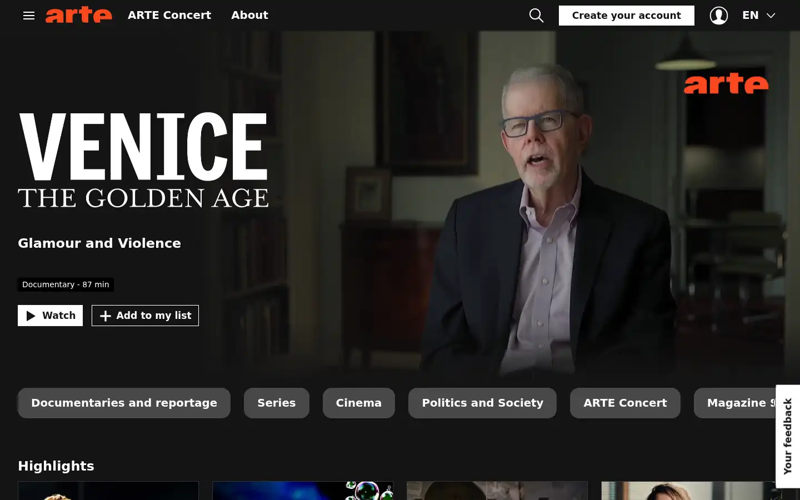Click the ARTE logo in header
This screenshot has width=800, height=500.
pyautogui.click(x=79, y=15)
